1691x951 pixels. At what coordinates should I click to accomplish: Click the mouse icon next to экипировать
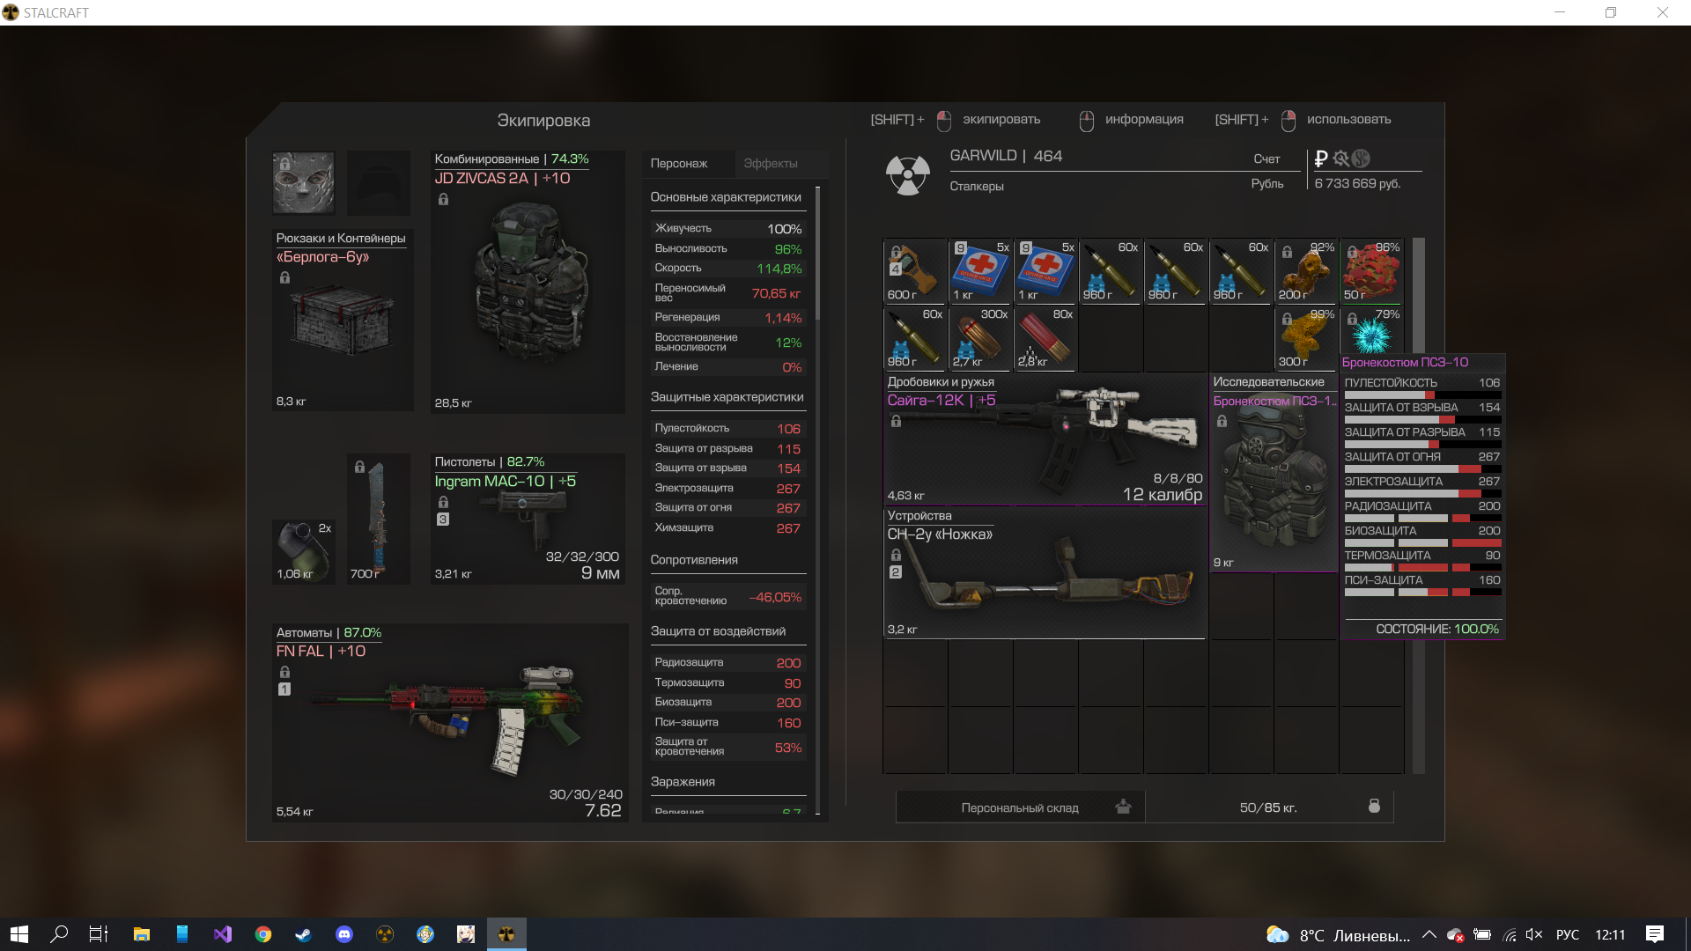(944, 121)
